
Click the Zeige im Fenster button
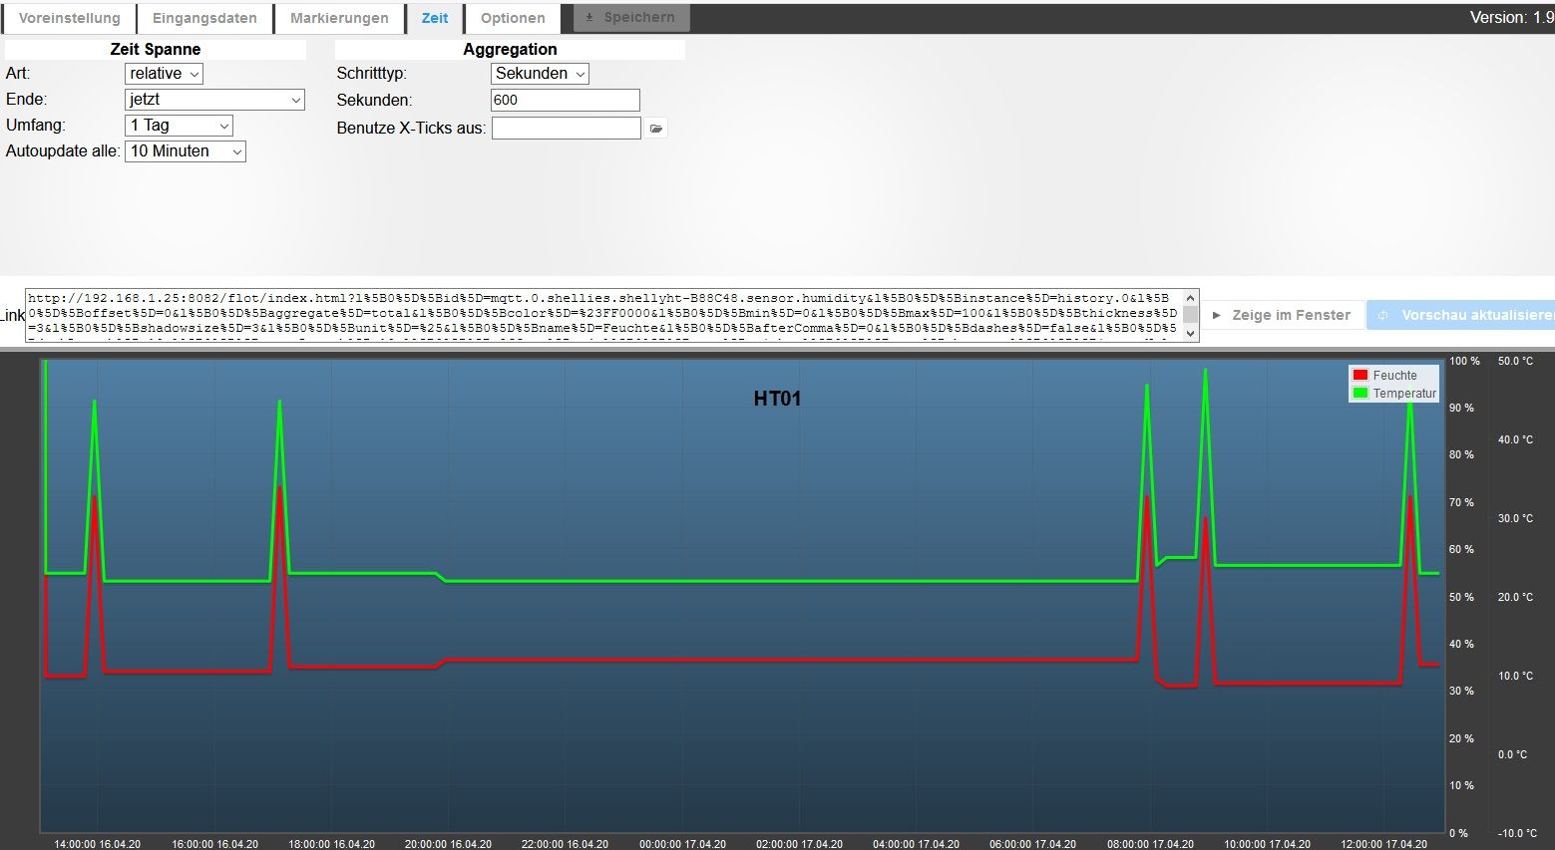[x=1281, y=315]
